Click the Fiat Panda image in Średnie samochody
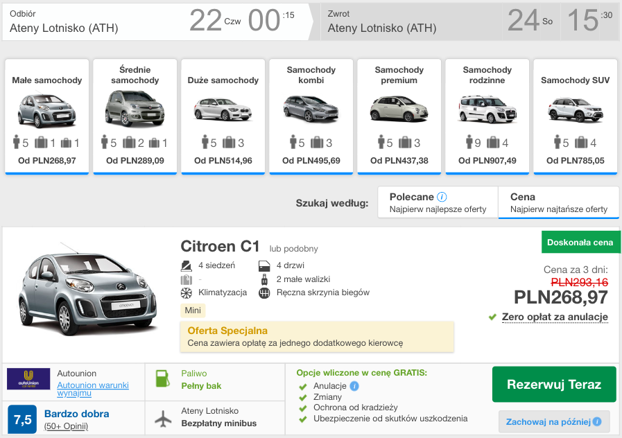This screenshot has height=438, width=622. click(135, 108)
